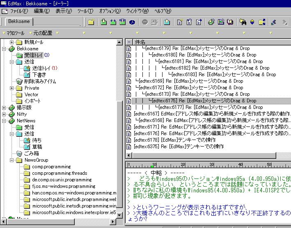Image resolution: width=291 pixels, height=228 pixels.
Task: Click the new message compose icon
Action: (x=180, y=22)
